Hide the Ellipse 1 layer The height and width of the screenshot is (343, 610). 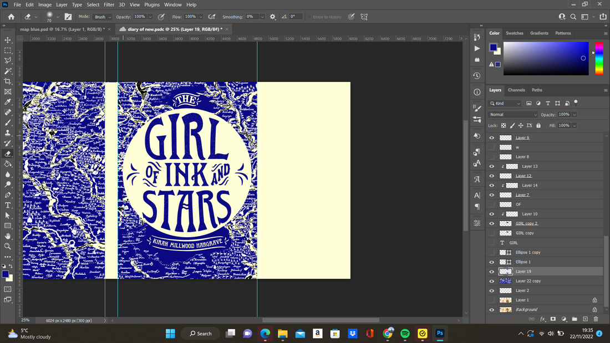[492, 262]
